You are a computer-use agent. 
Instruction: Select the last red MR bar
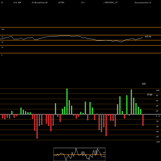pyautogui.click(x=143, y=120)
